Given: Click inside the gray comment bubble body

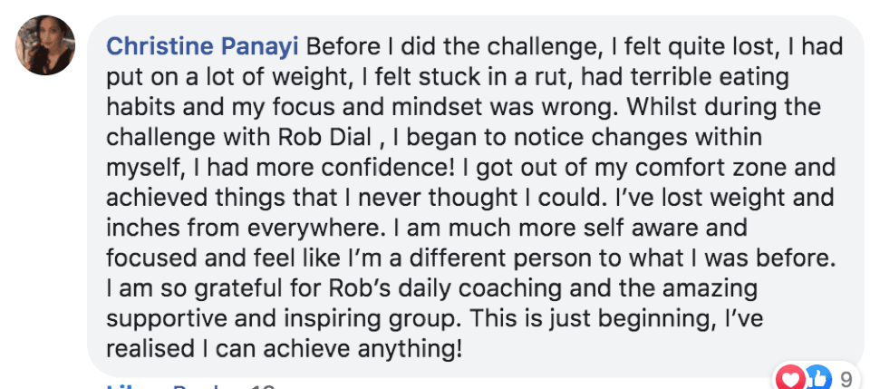Looking at the screenshot, I should point(478,197).
